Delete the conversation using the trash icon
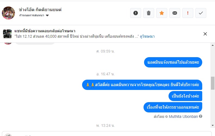The width and height of the screenshot is (215, 136). coord(149,13)
